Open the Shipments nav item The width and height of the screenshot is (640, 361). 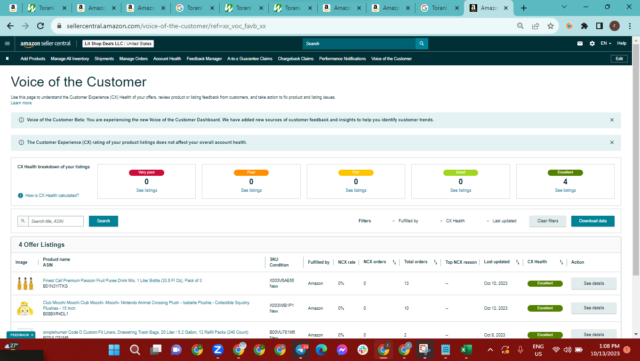(x=104, y=59)
